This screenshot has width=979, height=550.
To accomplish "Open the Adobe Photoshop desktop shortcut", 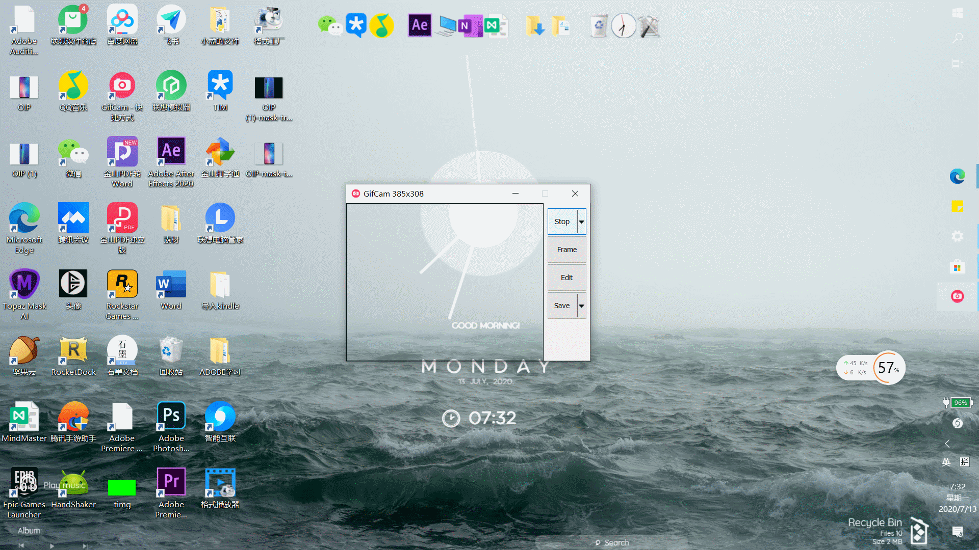I will click(171, 427).
